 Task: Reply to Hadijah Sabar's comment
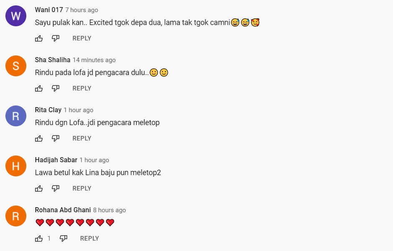(82, 188)
